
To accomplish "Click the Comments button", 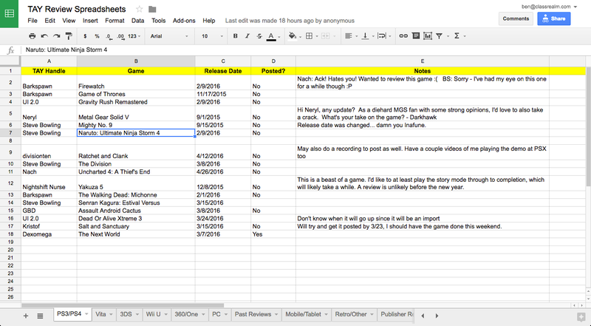I will pyautogui.click(x=516, y=18).
